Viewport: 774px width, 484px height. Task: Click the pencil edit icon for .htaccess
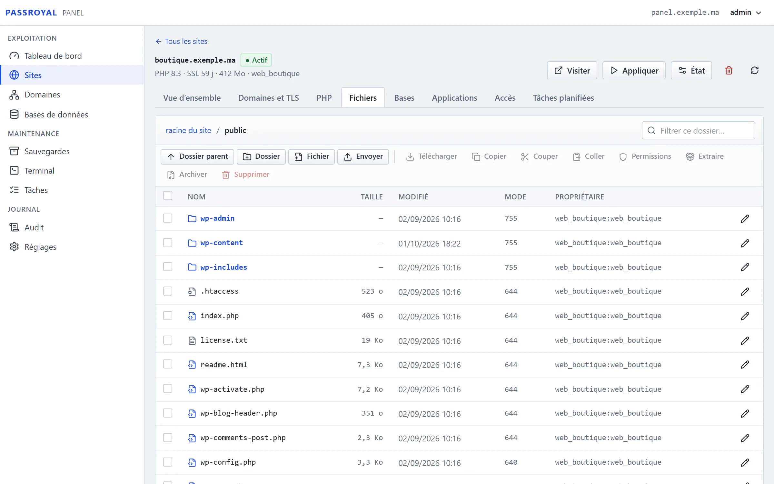click(745, 291)
